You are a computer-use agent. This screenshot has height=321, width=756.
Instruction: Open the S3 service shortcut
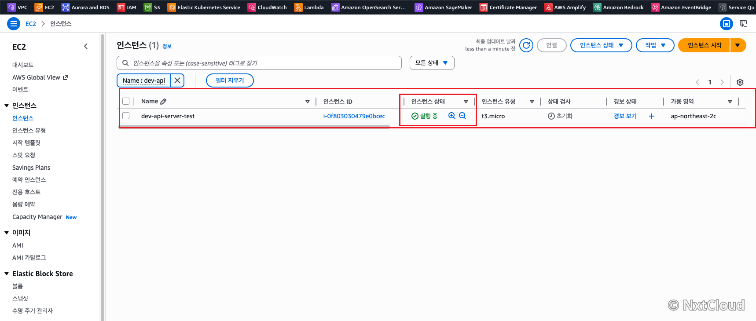[152, 7]
